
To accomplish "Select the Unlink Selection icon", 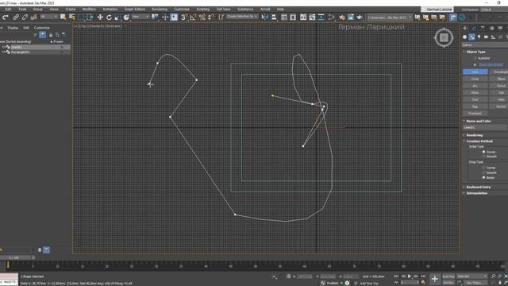I will [25, 17].
